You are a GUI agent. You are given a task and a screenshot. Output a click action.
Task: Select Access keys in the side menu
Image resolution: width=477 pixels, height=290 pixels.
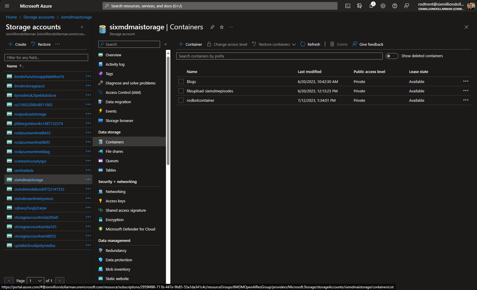[x=115, y=201]
